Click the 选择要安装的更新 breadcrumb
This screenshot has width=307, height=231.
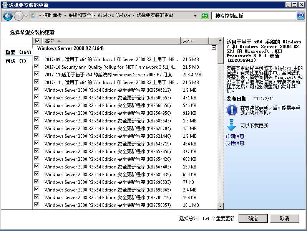(x=155, y=15)
